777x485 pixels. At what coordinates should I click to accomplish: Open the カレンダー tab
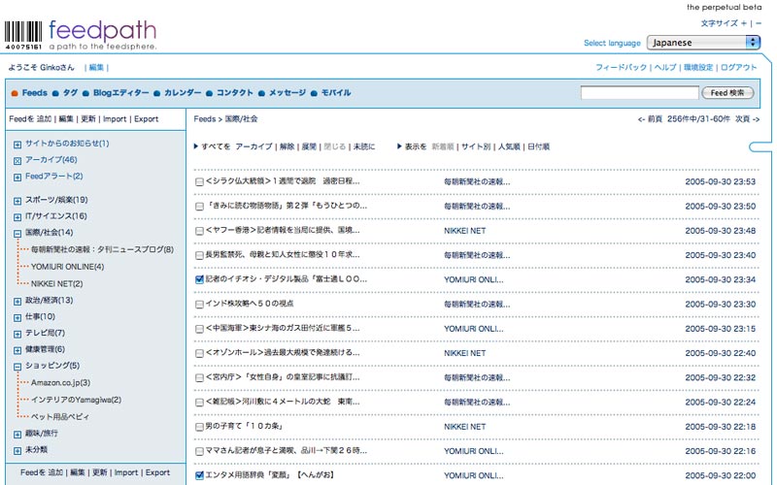pyautogui.click(x=183, y=92)
